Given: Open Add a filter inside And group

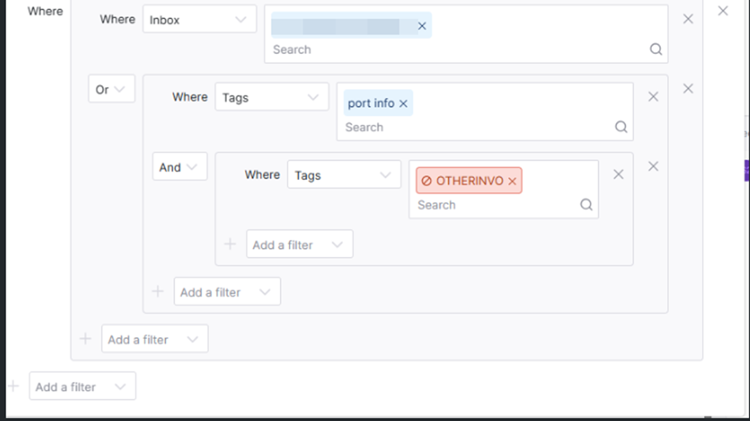Looking at the screenshot, I should [299, 245].
